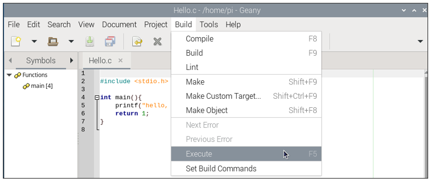Choose Compile from the Build menu

[246, 39]
